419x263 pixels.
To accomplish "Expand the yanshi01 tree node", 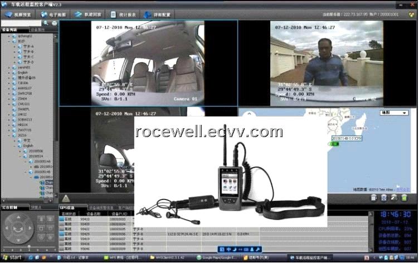I will click(x=9, y=67).
